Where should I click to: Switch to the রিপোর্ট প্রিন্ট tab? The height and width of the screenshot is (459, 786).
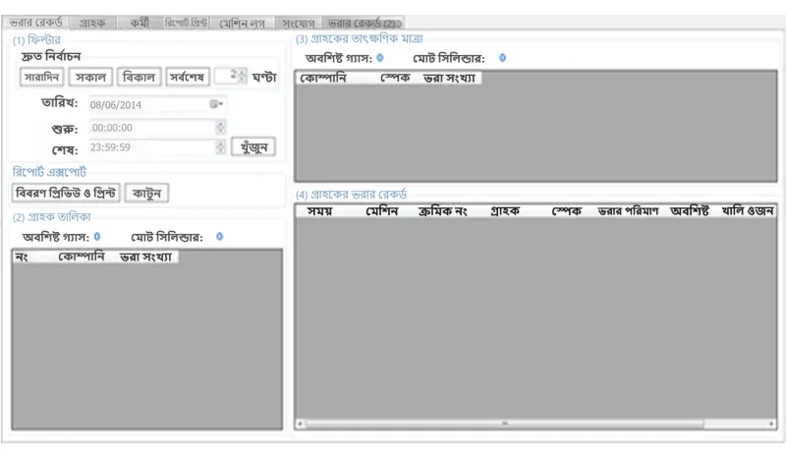click(x=186, y=23)
